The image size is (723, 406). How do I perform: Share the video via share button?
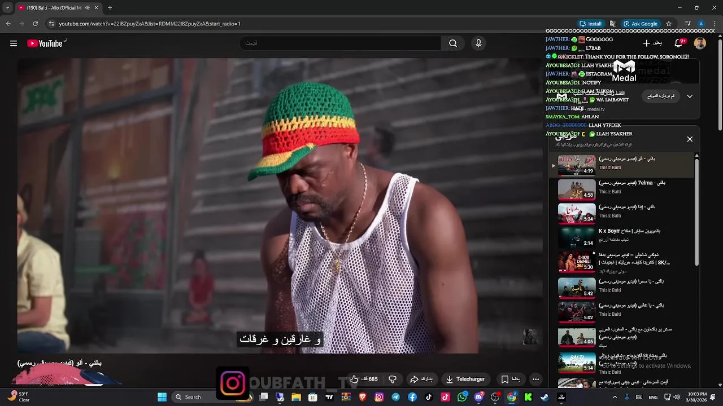pos(421,379)
